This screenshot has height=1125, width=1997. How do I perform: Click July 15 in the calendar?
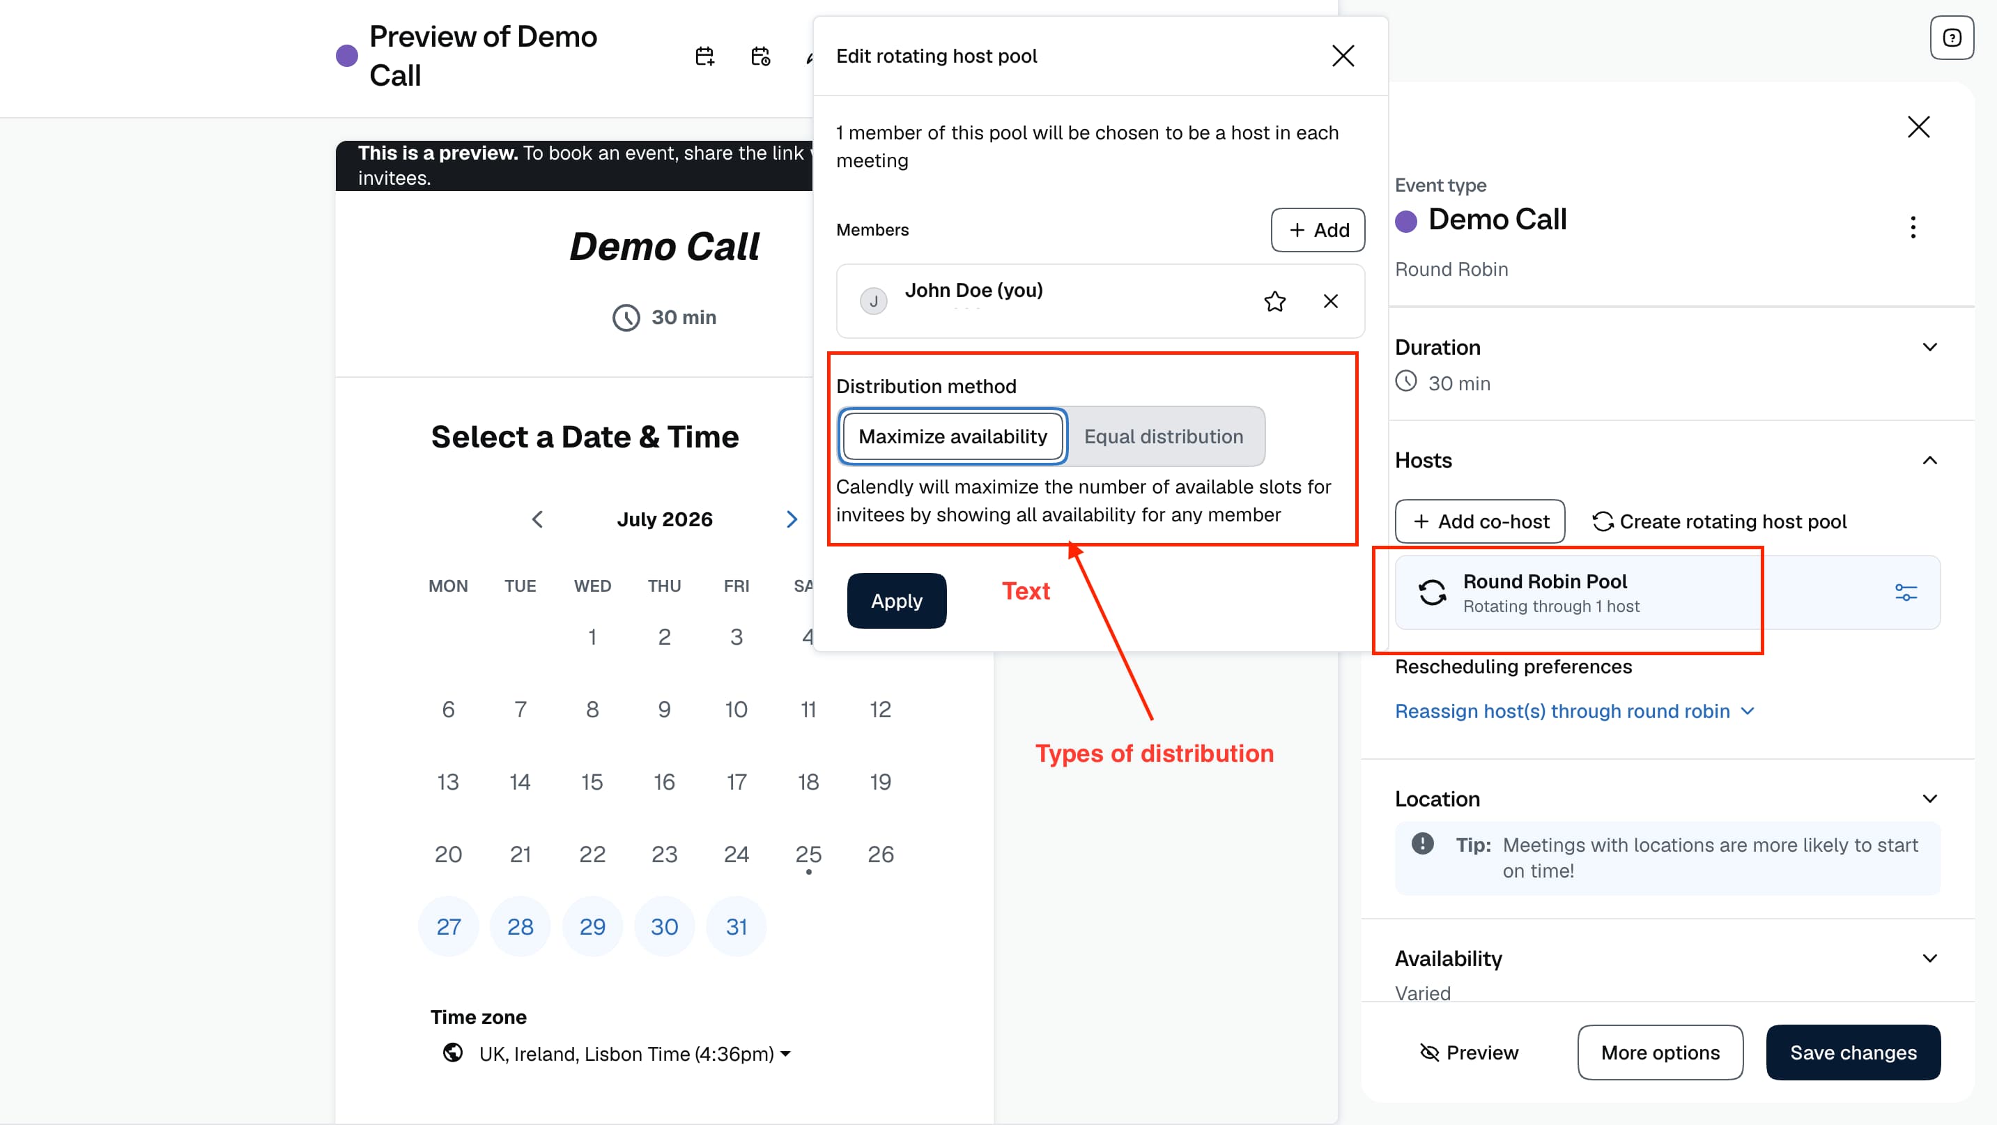tap(592, 781)
